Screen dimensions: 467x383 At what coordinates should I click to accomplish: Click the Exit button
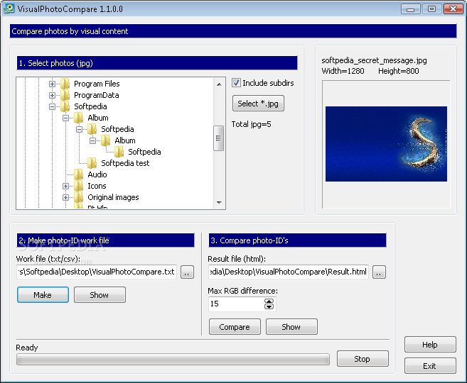[x=430, y=366]
